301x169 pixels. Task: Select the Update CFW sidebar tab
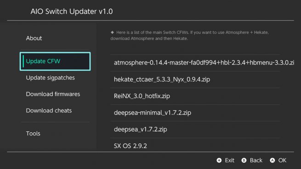55,61
